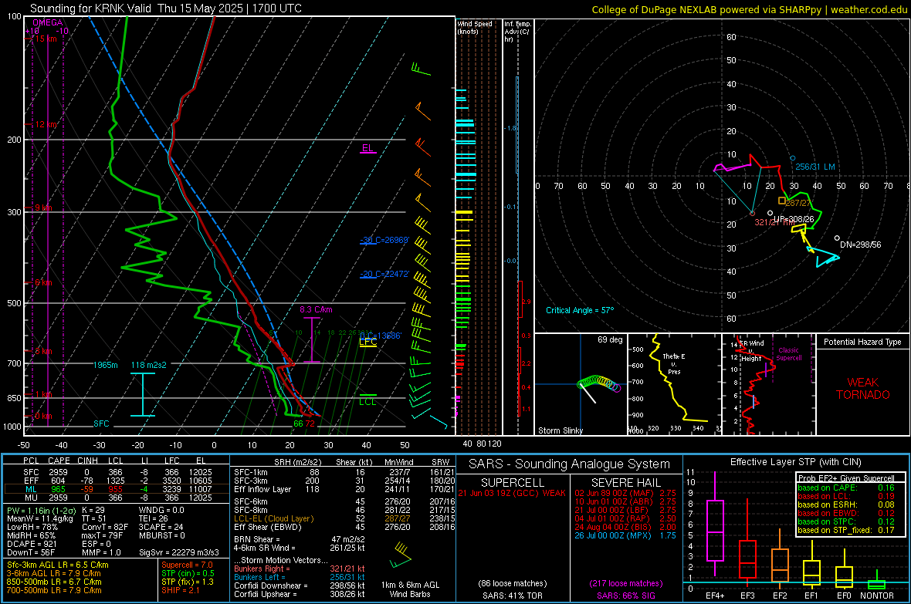
Task: Click the 'SARS: 66% SIG' result
Action: pos(625,596)
